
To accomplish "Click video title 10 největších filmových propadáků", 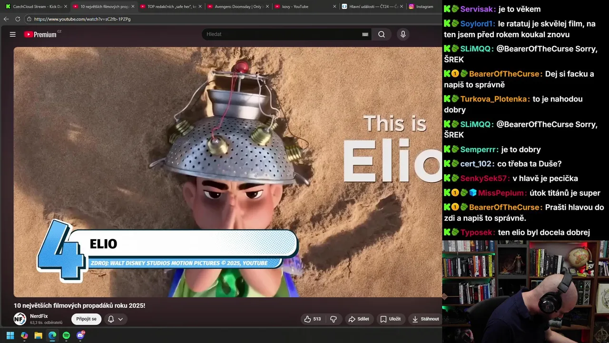I will pos(79,305).
